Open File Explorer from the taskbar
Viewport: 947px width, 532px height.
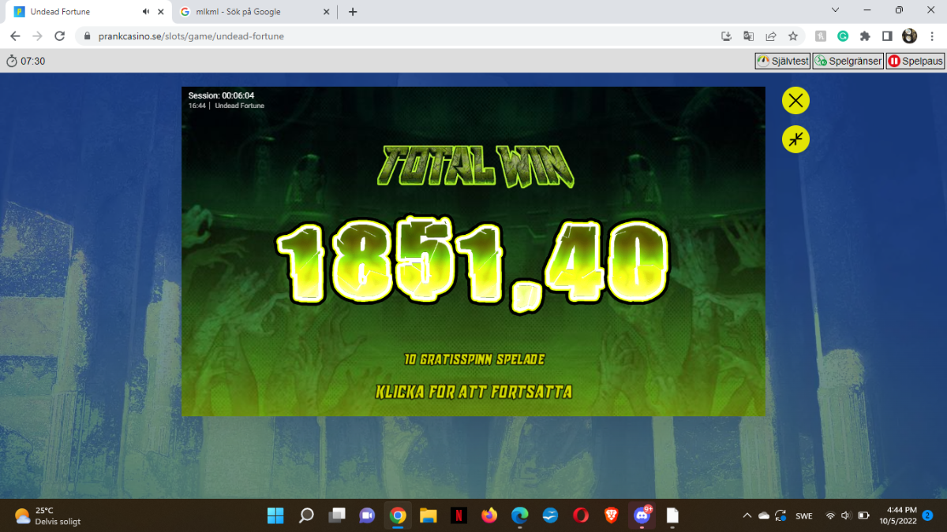click(x=428, y=515)
